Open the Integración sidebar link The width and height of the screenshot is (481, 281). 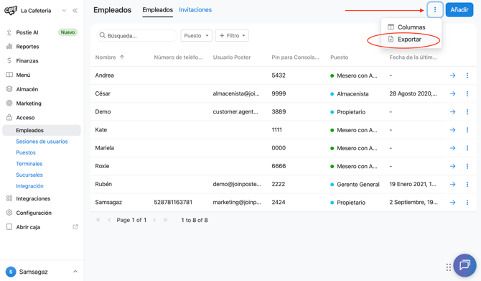click(x=29, y=186)
